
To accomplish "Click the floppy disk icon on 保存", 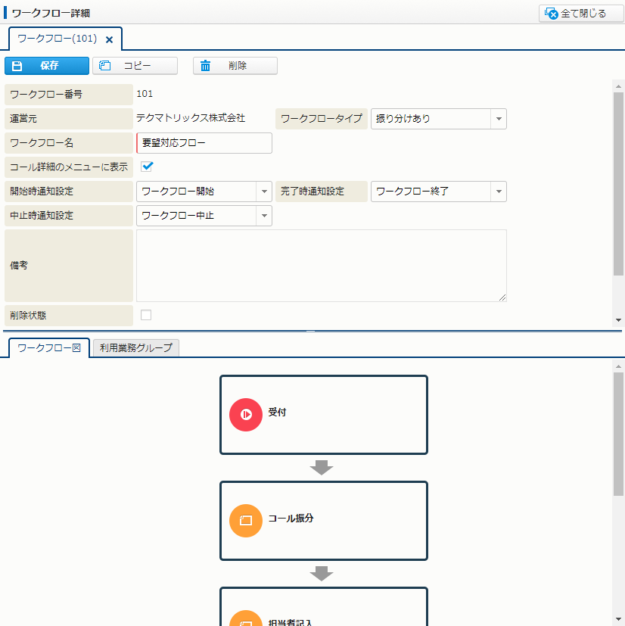I will click(x=17, y=66).
